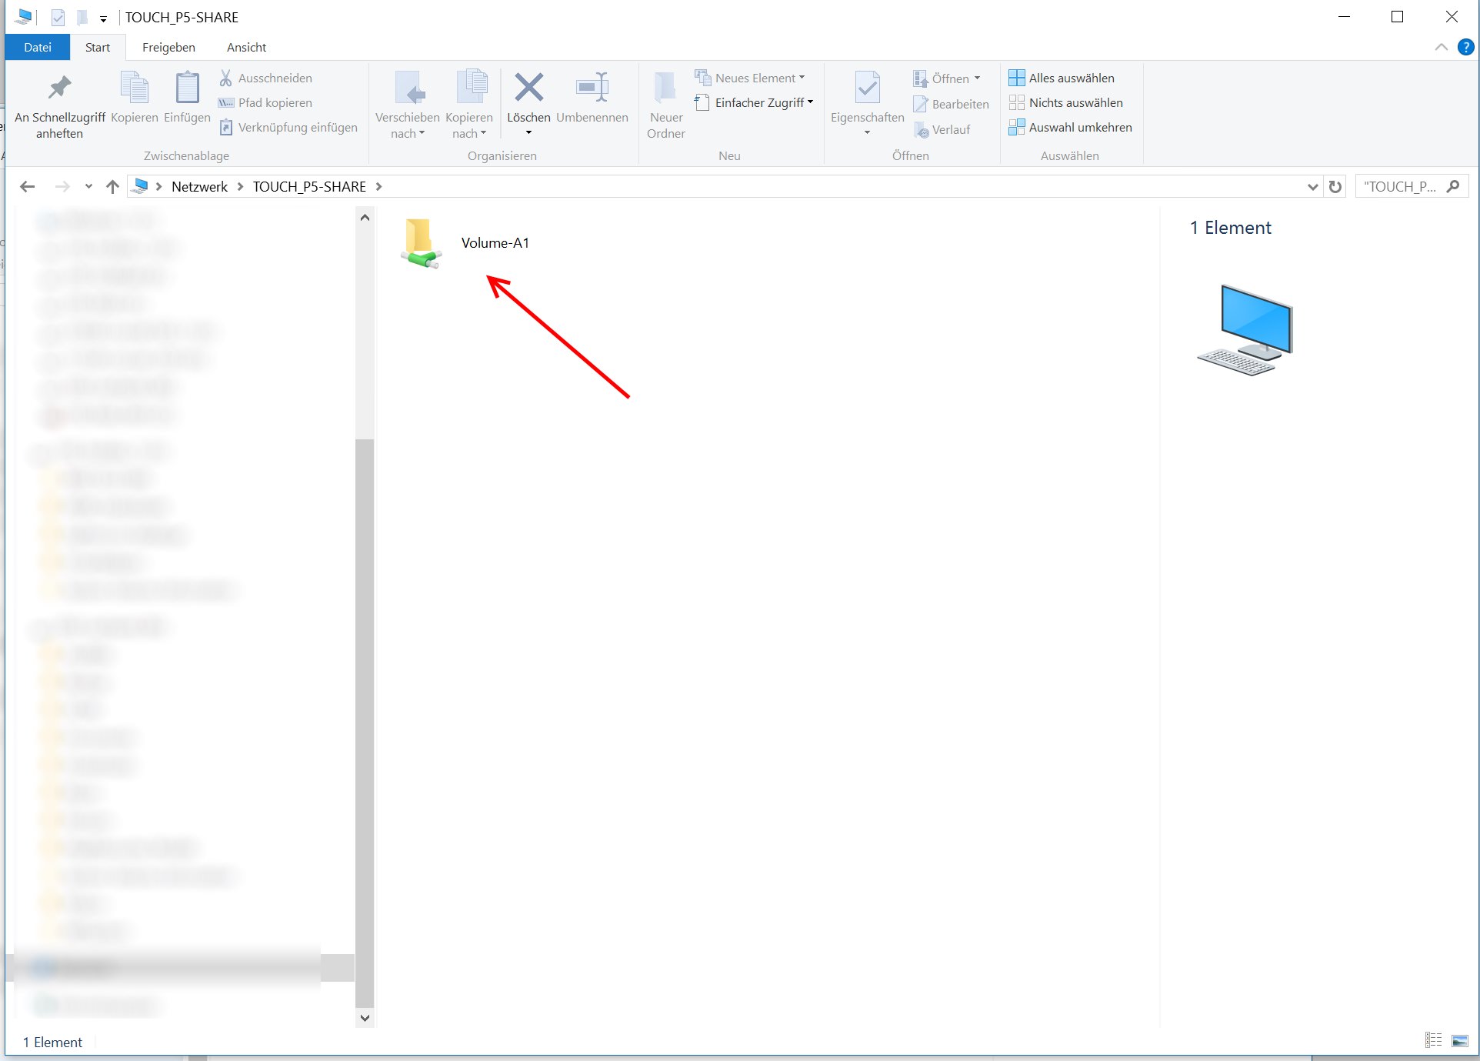Click the new folder quick access icon

pos(82,17)
